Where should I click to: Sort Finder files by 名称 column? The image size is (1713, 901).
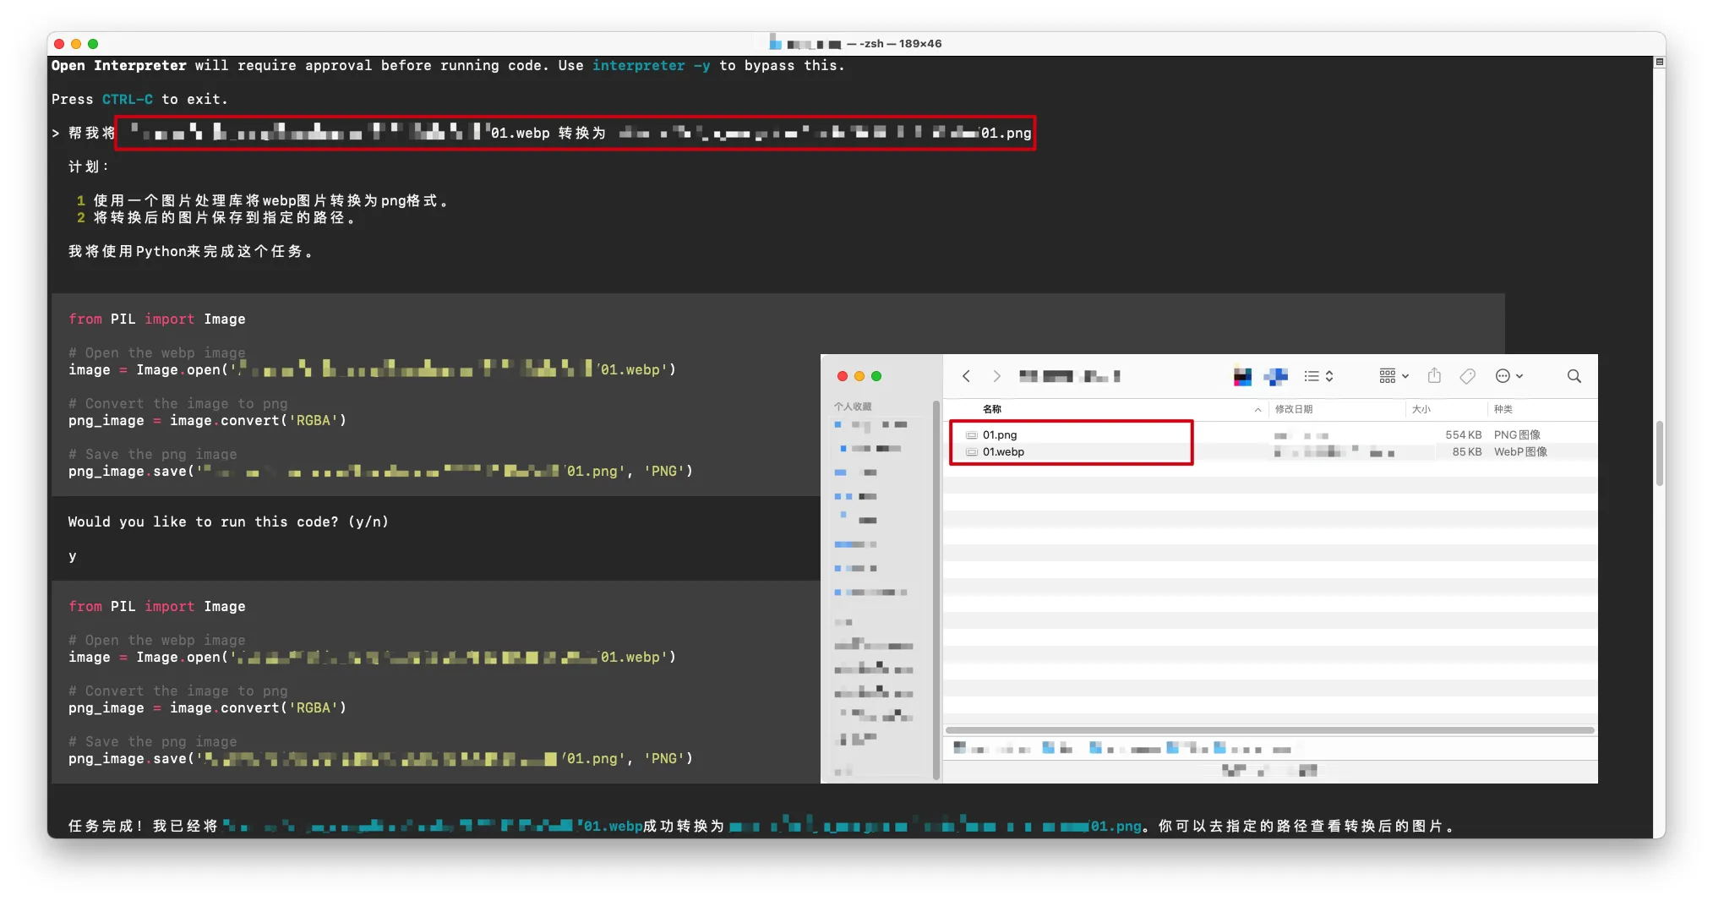992,409
